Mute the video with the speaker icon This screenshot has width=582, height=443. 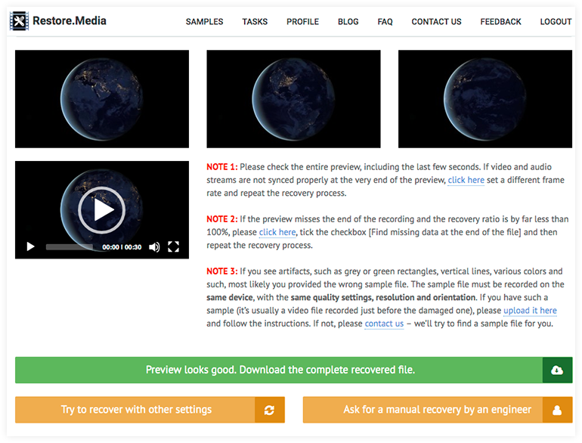click(x=154, y=247)
